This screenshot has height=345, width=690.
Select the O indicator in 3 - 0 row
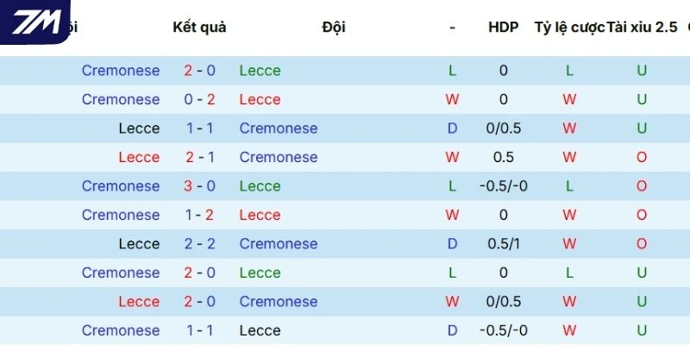[642, 186]
